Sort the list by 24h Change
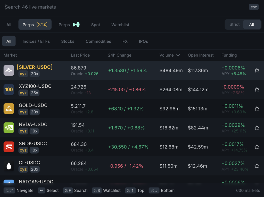 pyautogui.click(x=120, y=55)
